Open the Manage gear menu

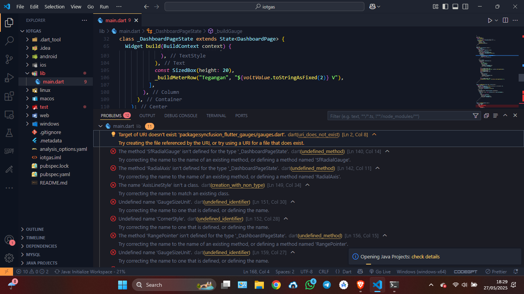click(9, 258)
